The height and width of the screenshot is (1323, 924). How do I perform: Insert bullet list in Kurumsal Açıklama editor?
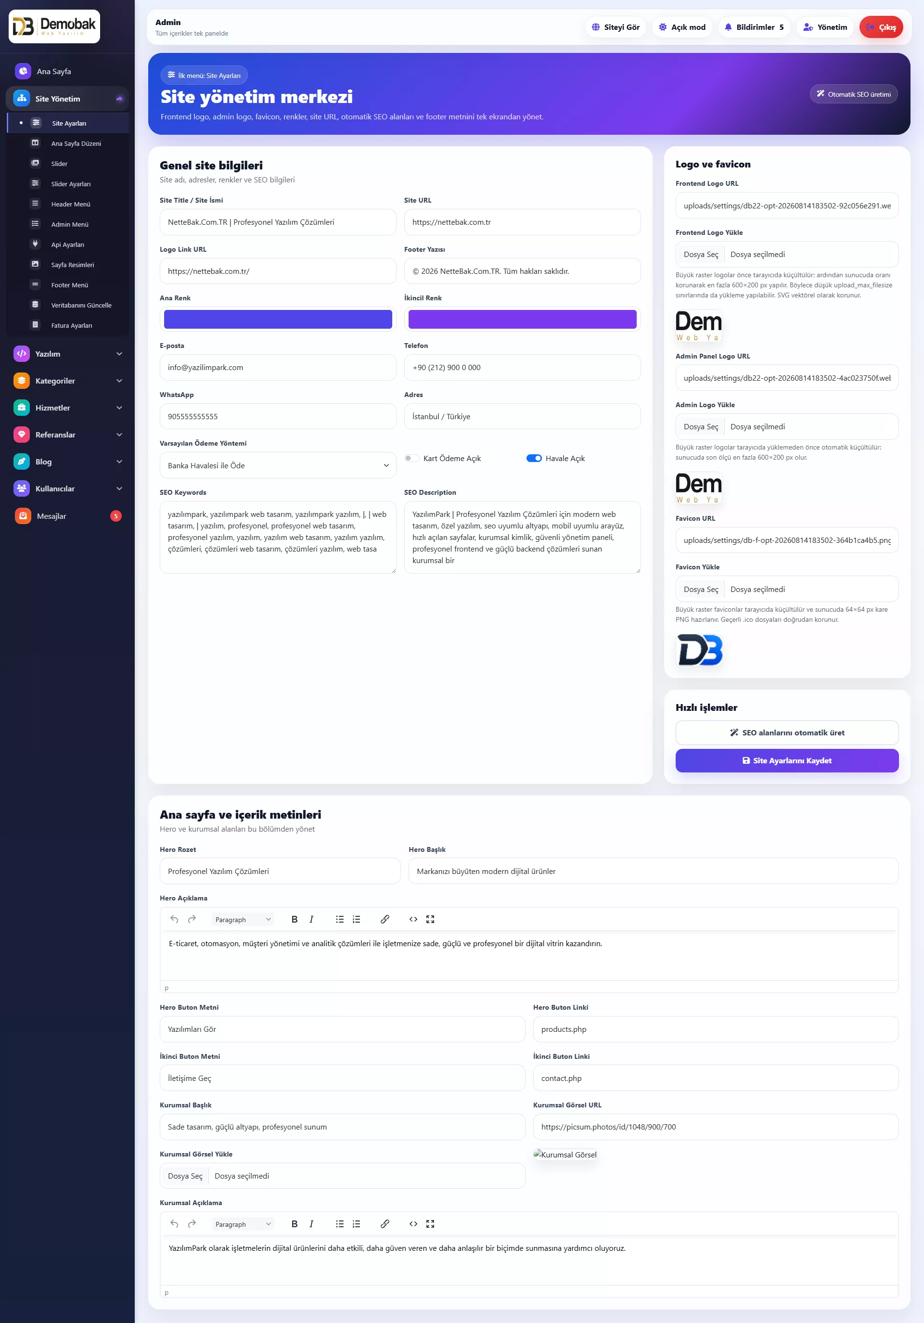(340, 1224)
